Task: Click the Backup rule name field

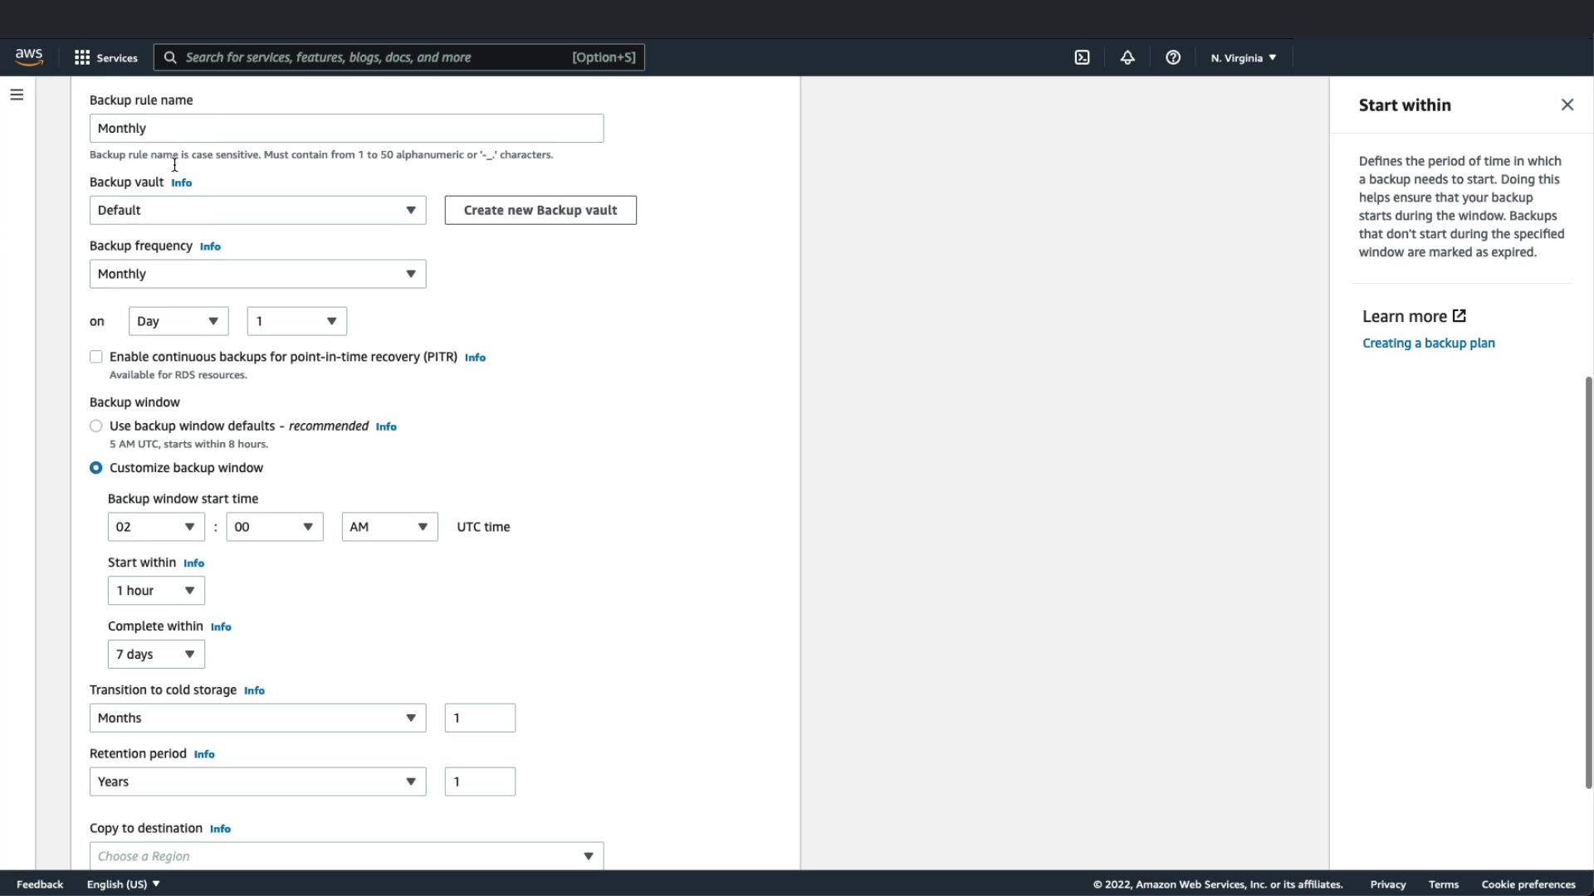Action: 346,129
